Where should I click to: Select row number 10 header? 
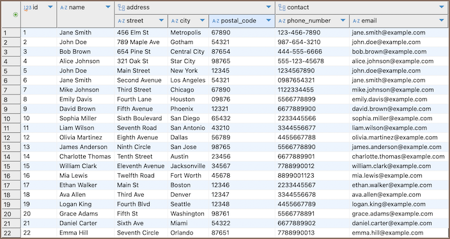12,118
